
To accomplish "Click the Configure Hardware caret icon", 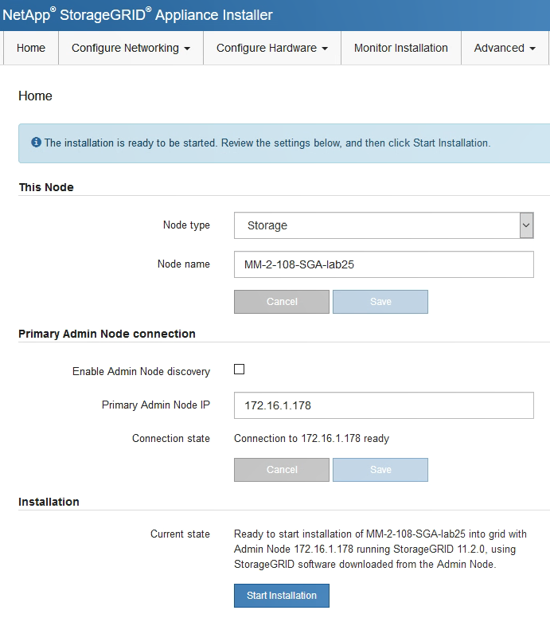I will tap(325, 49).
